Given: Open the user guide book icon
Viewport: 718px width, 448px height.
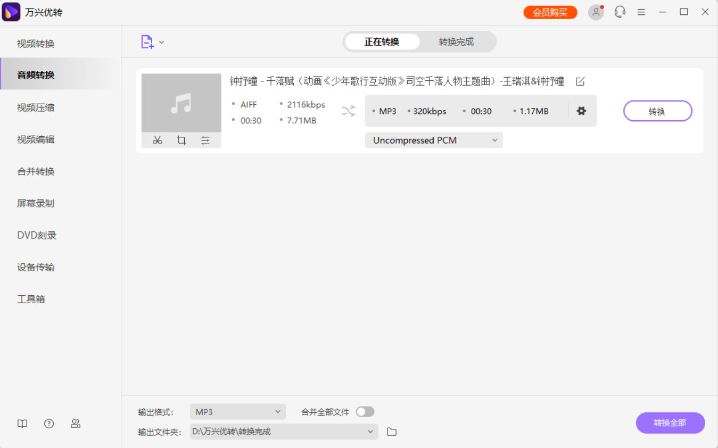Looking at the screenshot, I should tap(22, 424).
